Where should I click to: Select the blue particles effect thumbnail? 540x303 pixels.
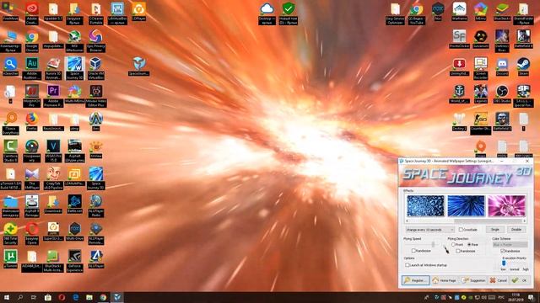pos(425,205)
